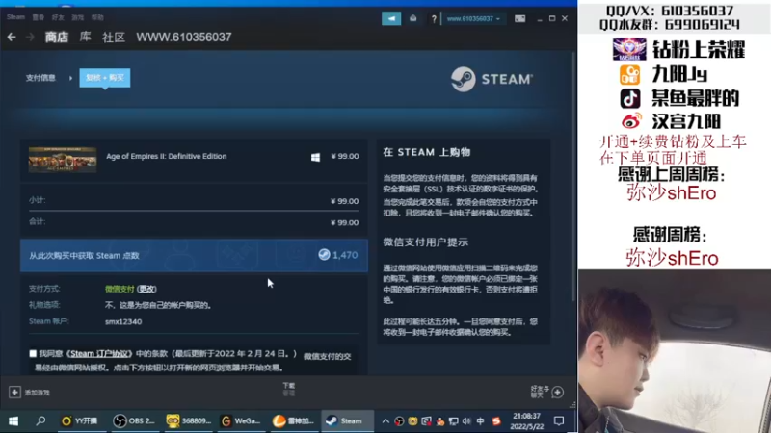Click the add game plus icon
771x433 pixels.
click(x=14, y=393)
